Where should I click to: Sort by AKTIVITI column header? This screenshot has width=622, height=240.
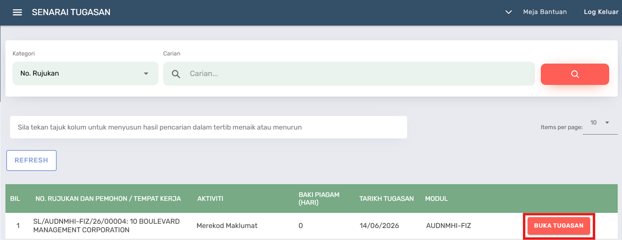[210, 199]
